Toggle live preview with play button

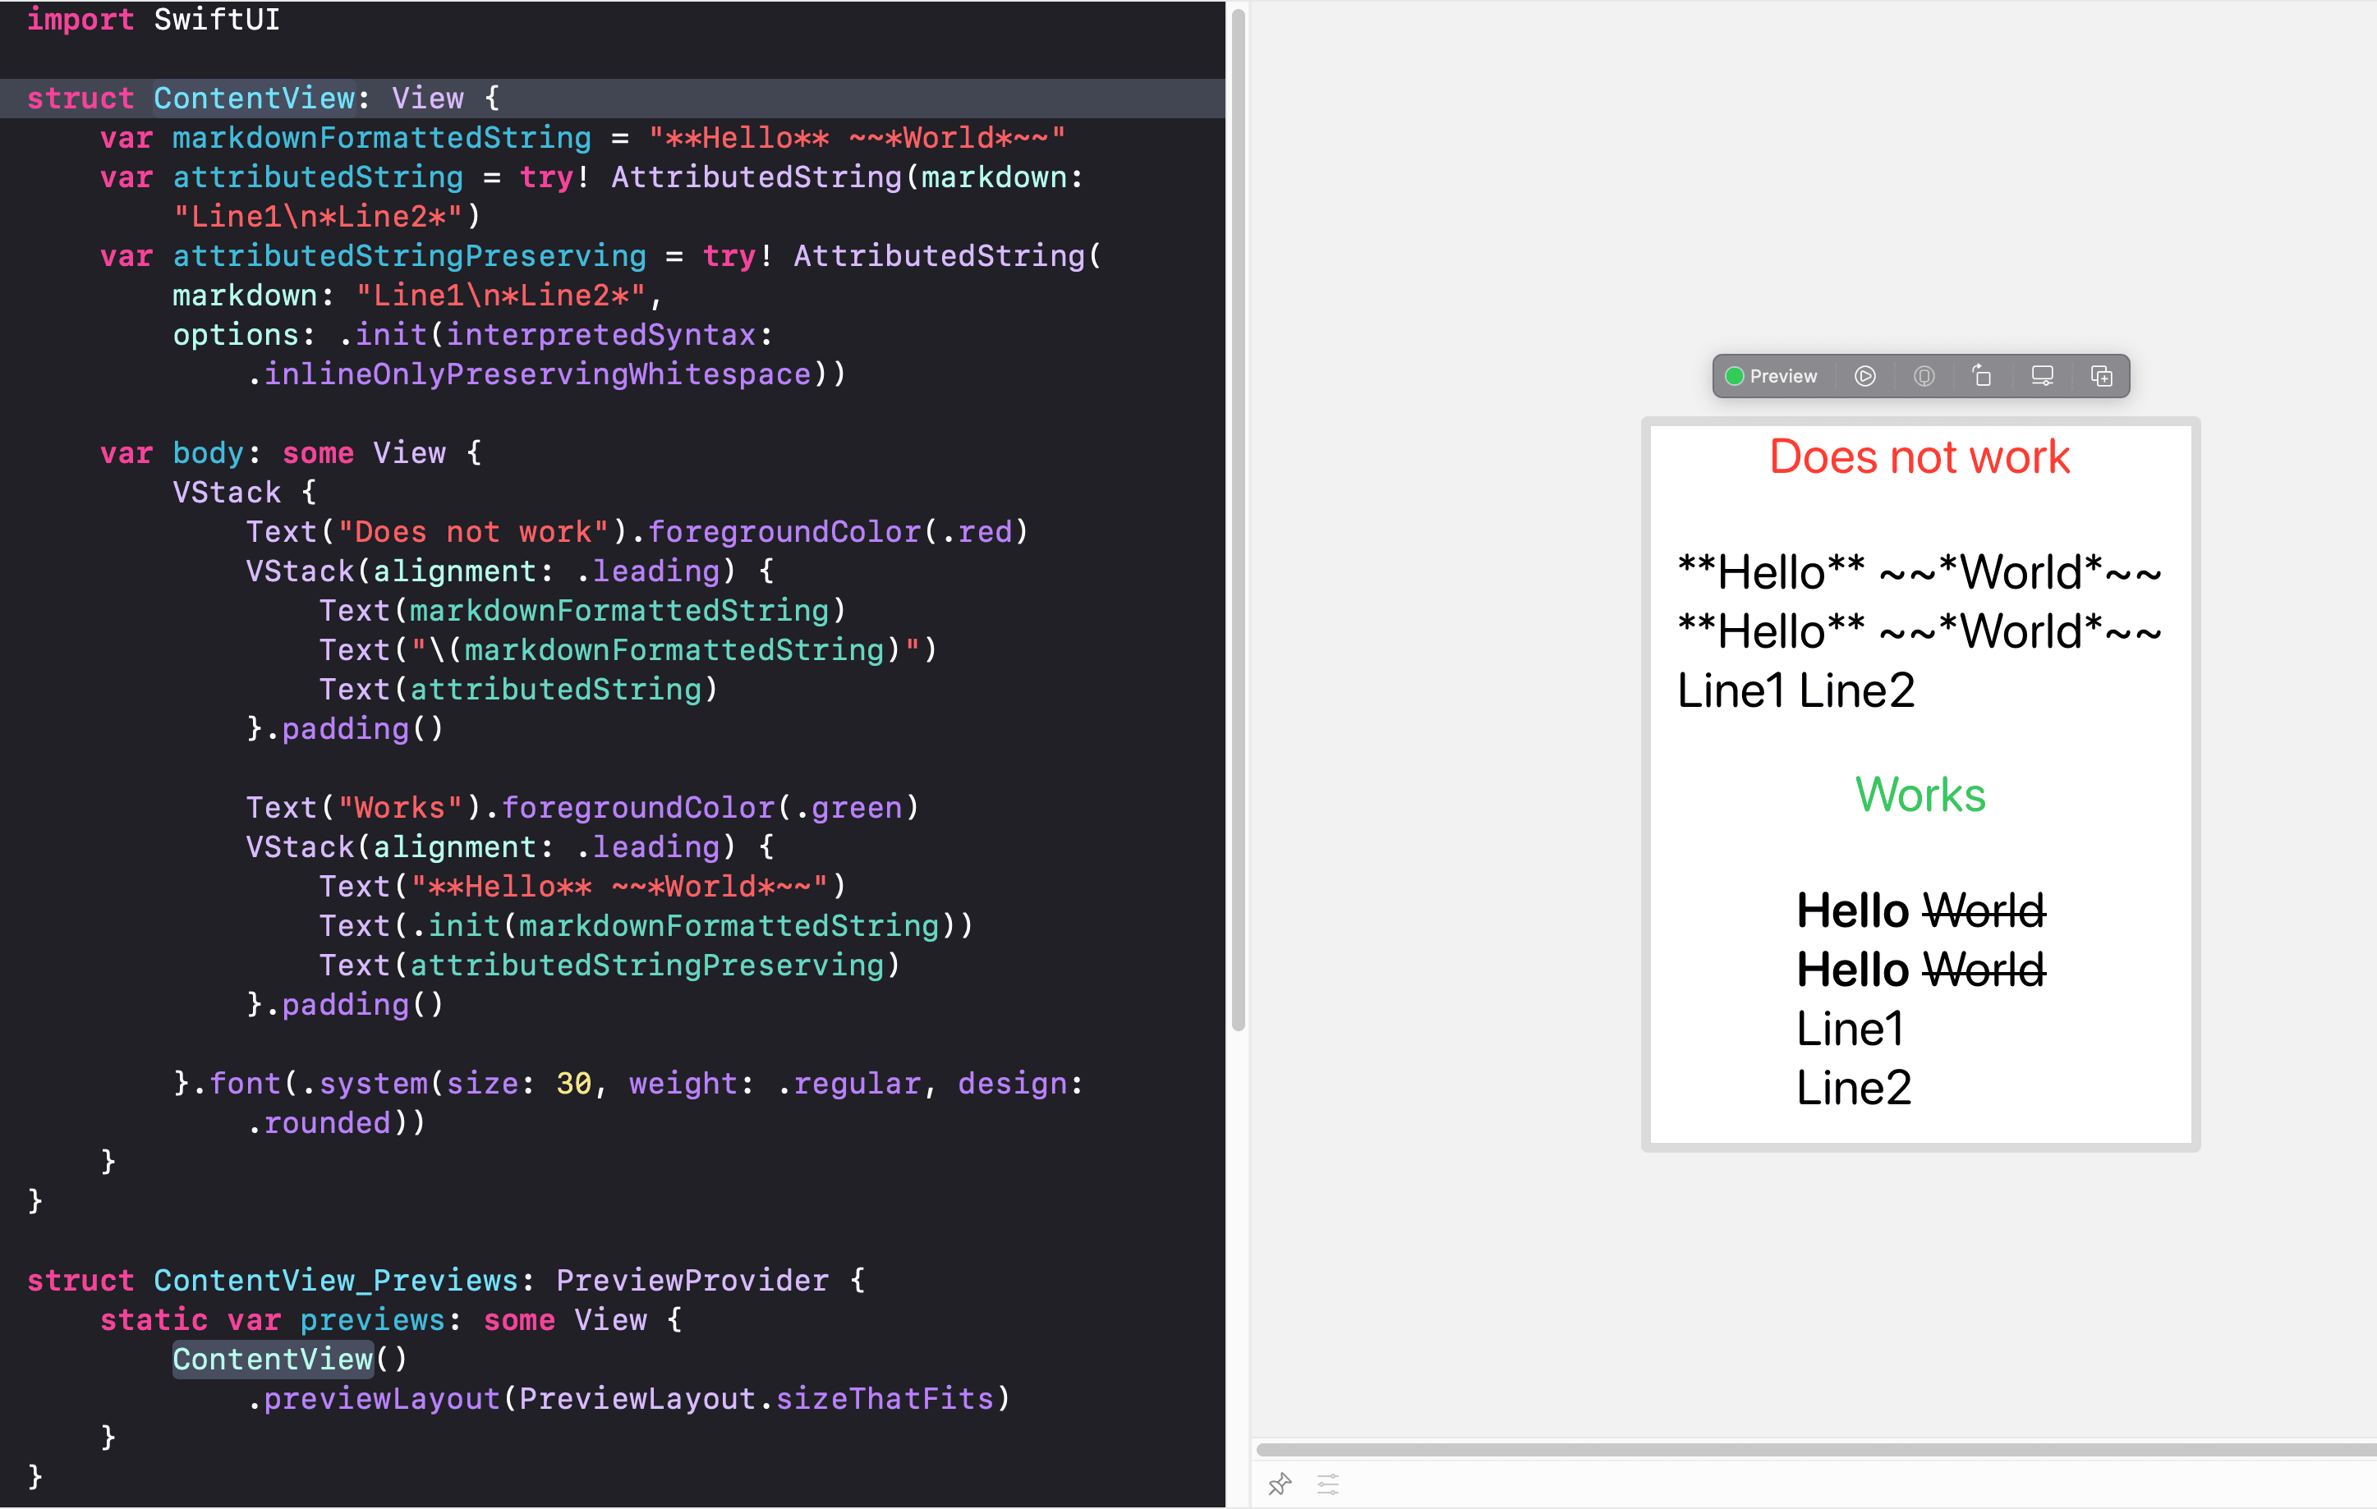(x=1864, y=376)
